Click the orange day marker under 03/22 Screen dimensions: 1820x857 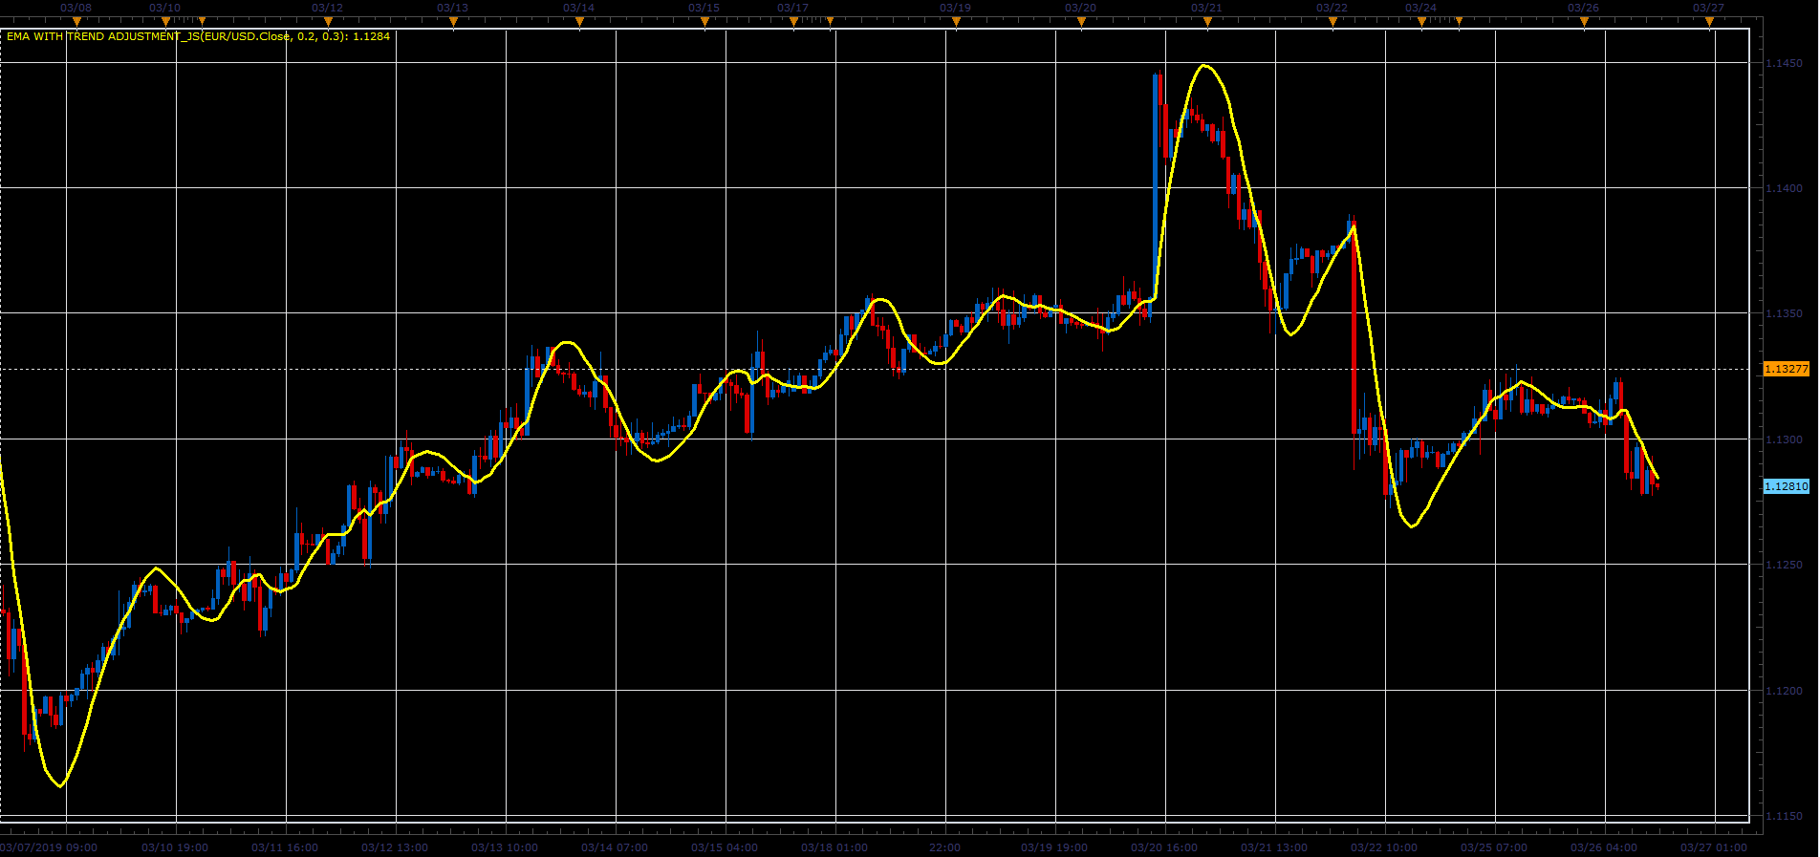pos(1332,21)
